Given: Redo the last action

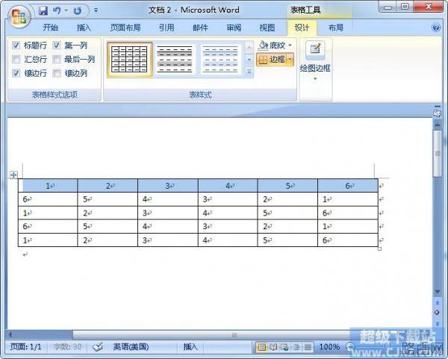Looking at the screenshot, I should [x=78, y=11].
